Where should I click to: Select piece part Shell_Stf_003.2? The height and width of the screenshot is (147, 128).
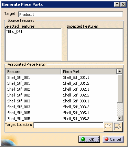pos(76,107)
